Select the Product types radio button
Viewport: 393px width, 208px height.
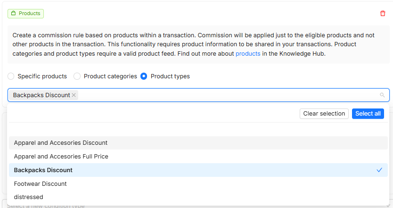(x=144, y=76)
